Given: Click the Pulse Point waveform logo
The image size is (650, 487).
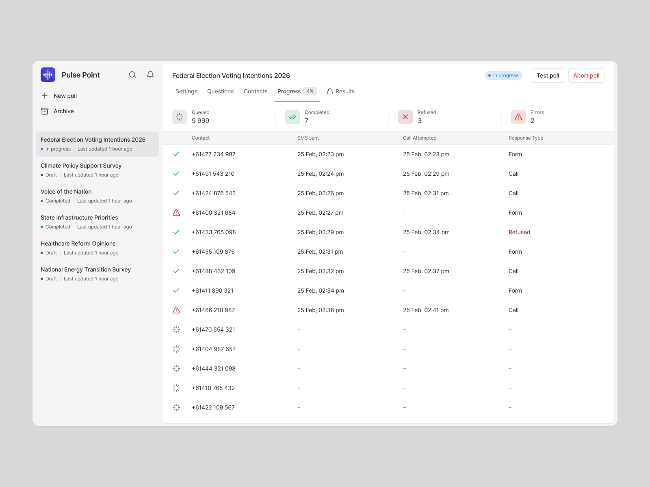Looking at the screenshot, I should click(x=48, y=75).
